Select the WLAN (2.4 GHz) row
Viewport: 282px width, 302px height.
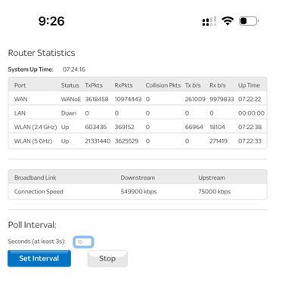point(138,127)
